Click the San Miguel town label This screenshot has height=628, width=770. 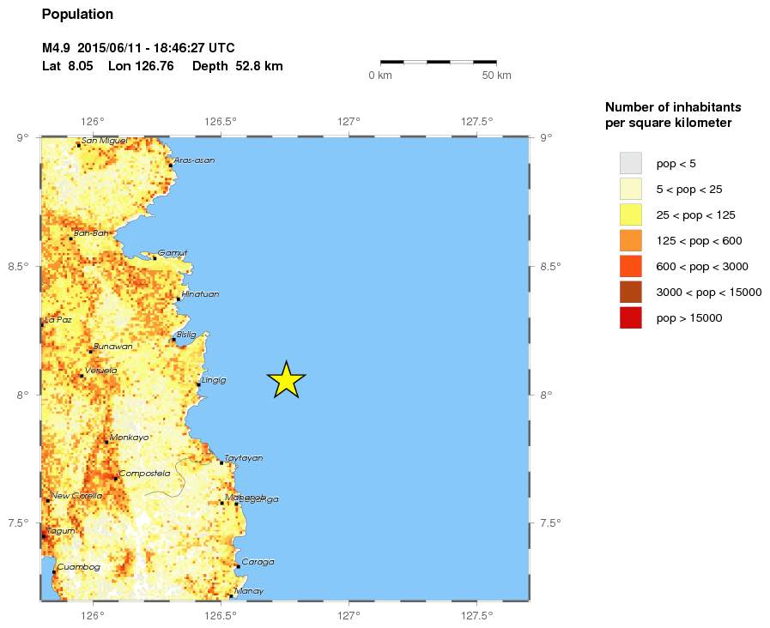point(104,140)
